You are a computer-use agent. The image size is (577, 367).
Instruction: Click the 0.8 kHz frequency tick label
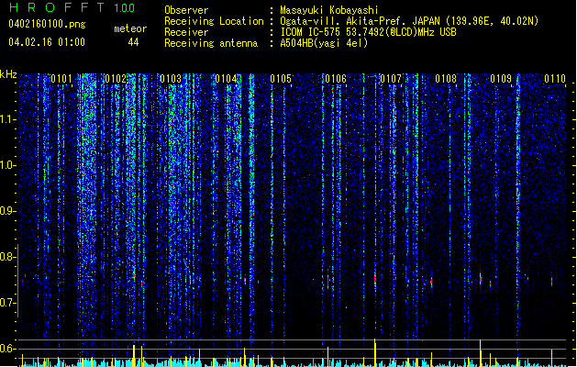tap(7, 257)
